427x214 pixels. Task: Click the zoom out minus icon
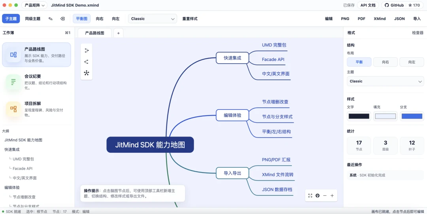point(325,195)
